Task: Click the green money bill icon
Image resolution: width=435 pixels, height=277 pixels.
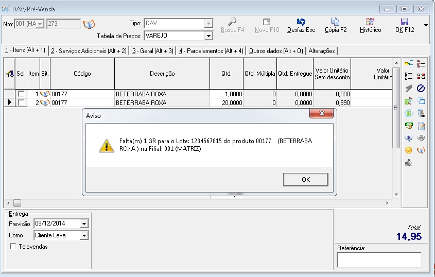Action: point(409,126)
